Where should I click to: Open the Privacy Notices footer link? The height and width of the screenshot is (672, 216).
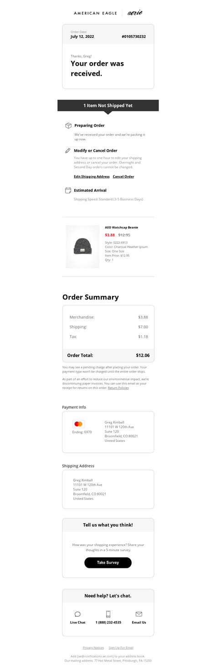coord(93,647)
